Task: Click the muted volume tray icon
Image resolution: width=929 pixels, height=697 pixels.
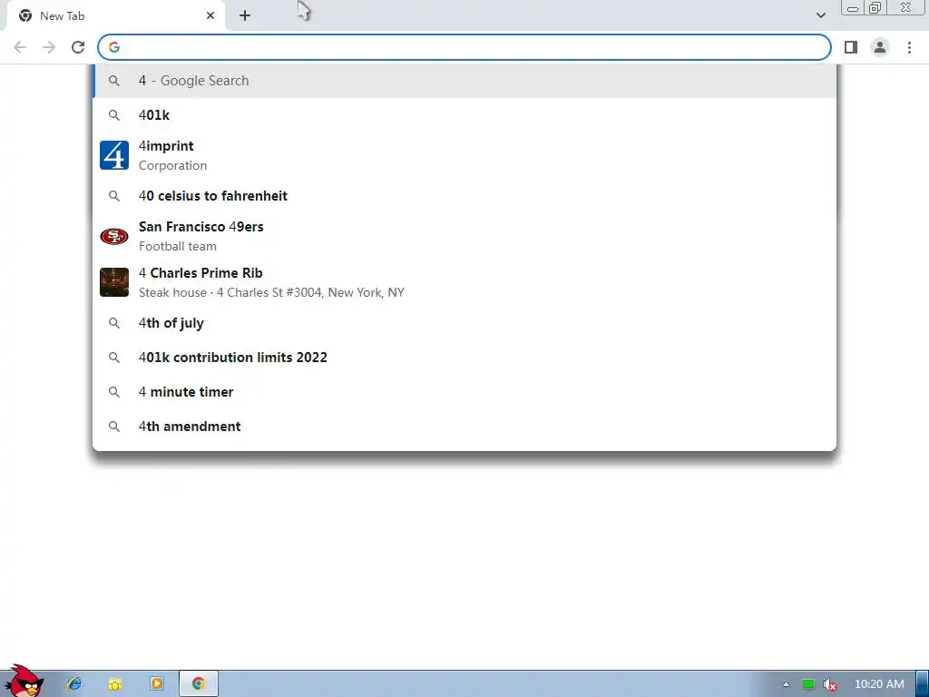Action: [x=830, y=684]
